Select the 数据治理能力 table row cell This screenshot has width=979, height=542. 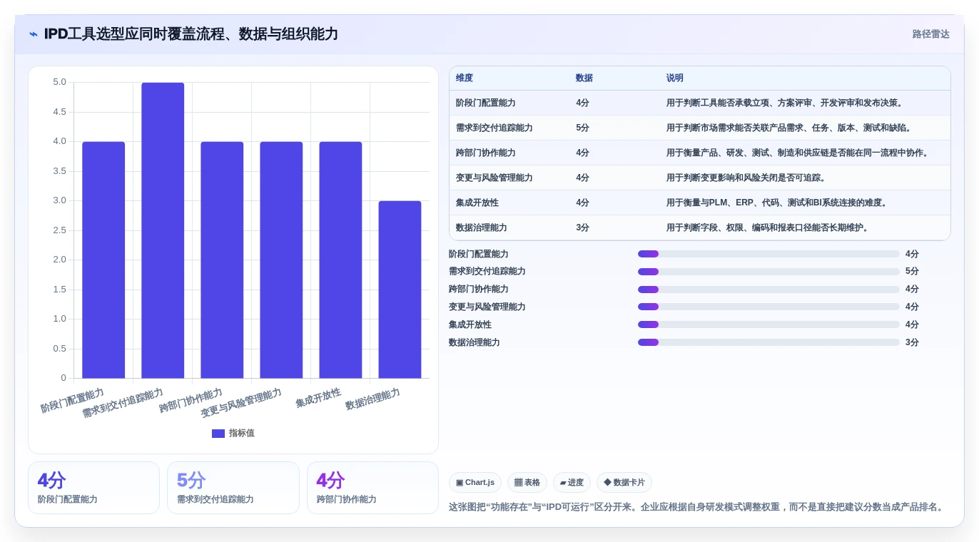pyautogui.click(x=482, y=227)
